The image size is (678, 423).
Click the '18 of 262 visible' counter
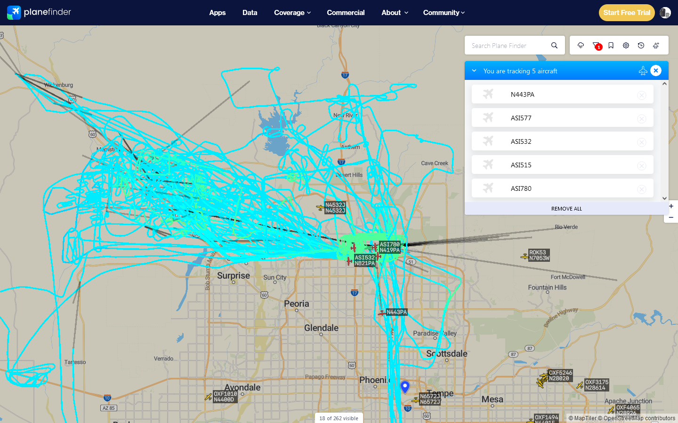[x=339, y=418]
